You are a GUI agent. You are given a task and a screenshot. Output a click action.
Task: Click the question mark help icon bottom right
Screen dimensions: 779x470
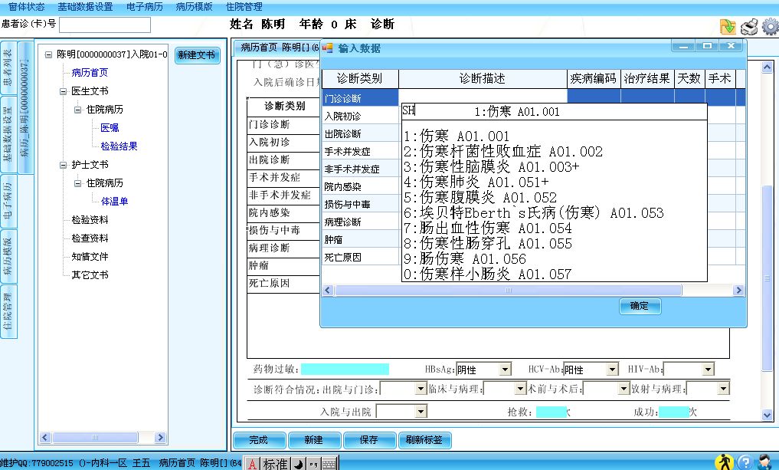coord(747,461)
